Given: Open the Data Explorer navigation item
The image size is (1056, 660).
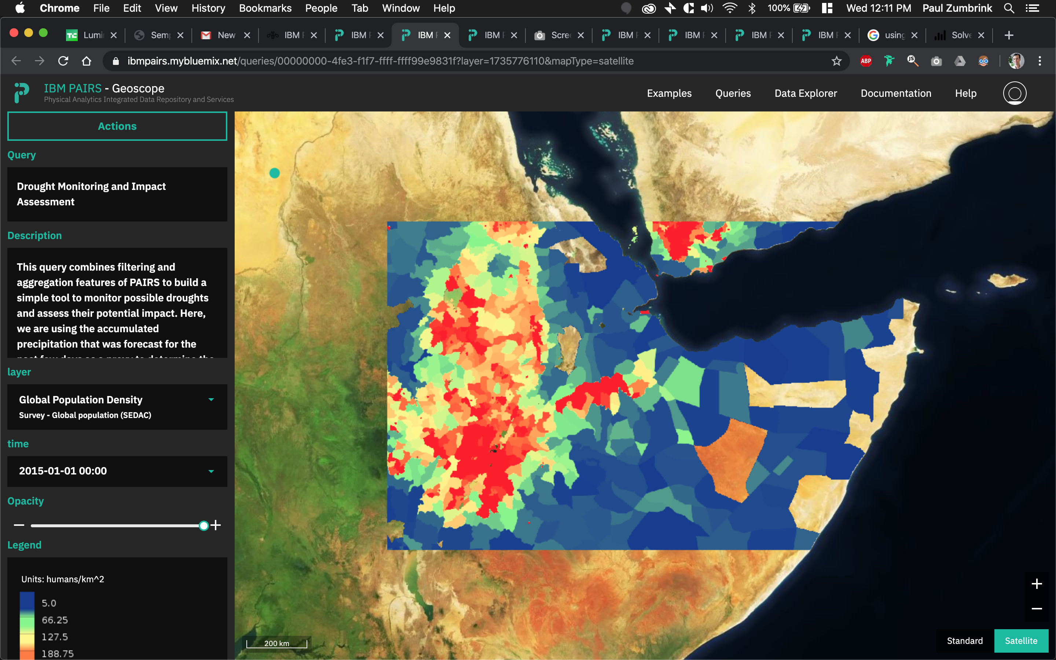Looking at the screenshot, I should coord(806,93).
